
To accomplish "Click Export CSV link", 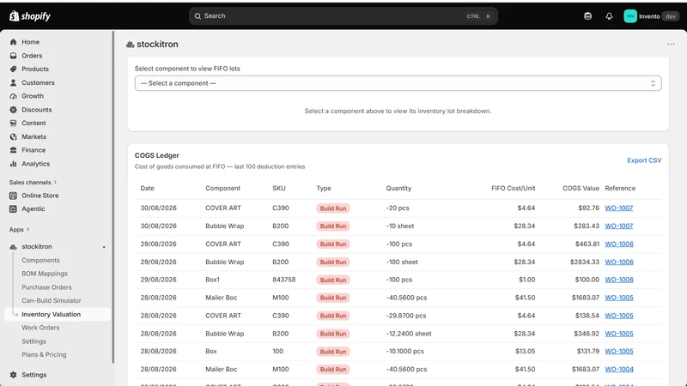I will [x=644, y=160].
